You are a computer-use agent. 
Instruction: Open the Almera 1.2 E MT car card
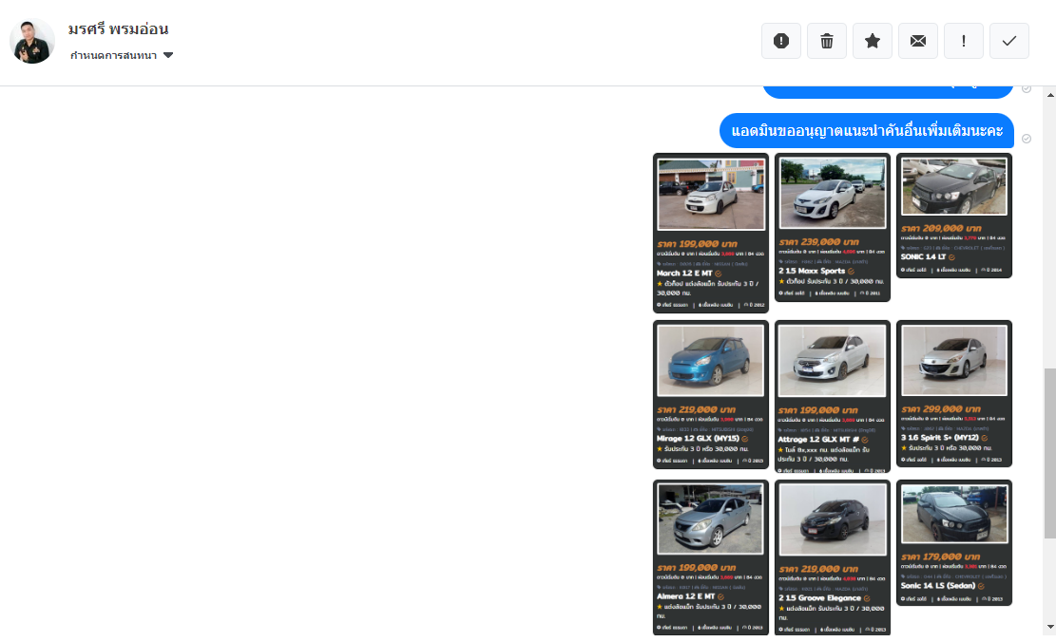(x=711, y=557)
